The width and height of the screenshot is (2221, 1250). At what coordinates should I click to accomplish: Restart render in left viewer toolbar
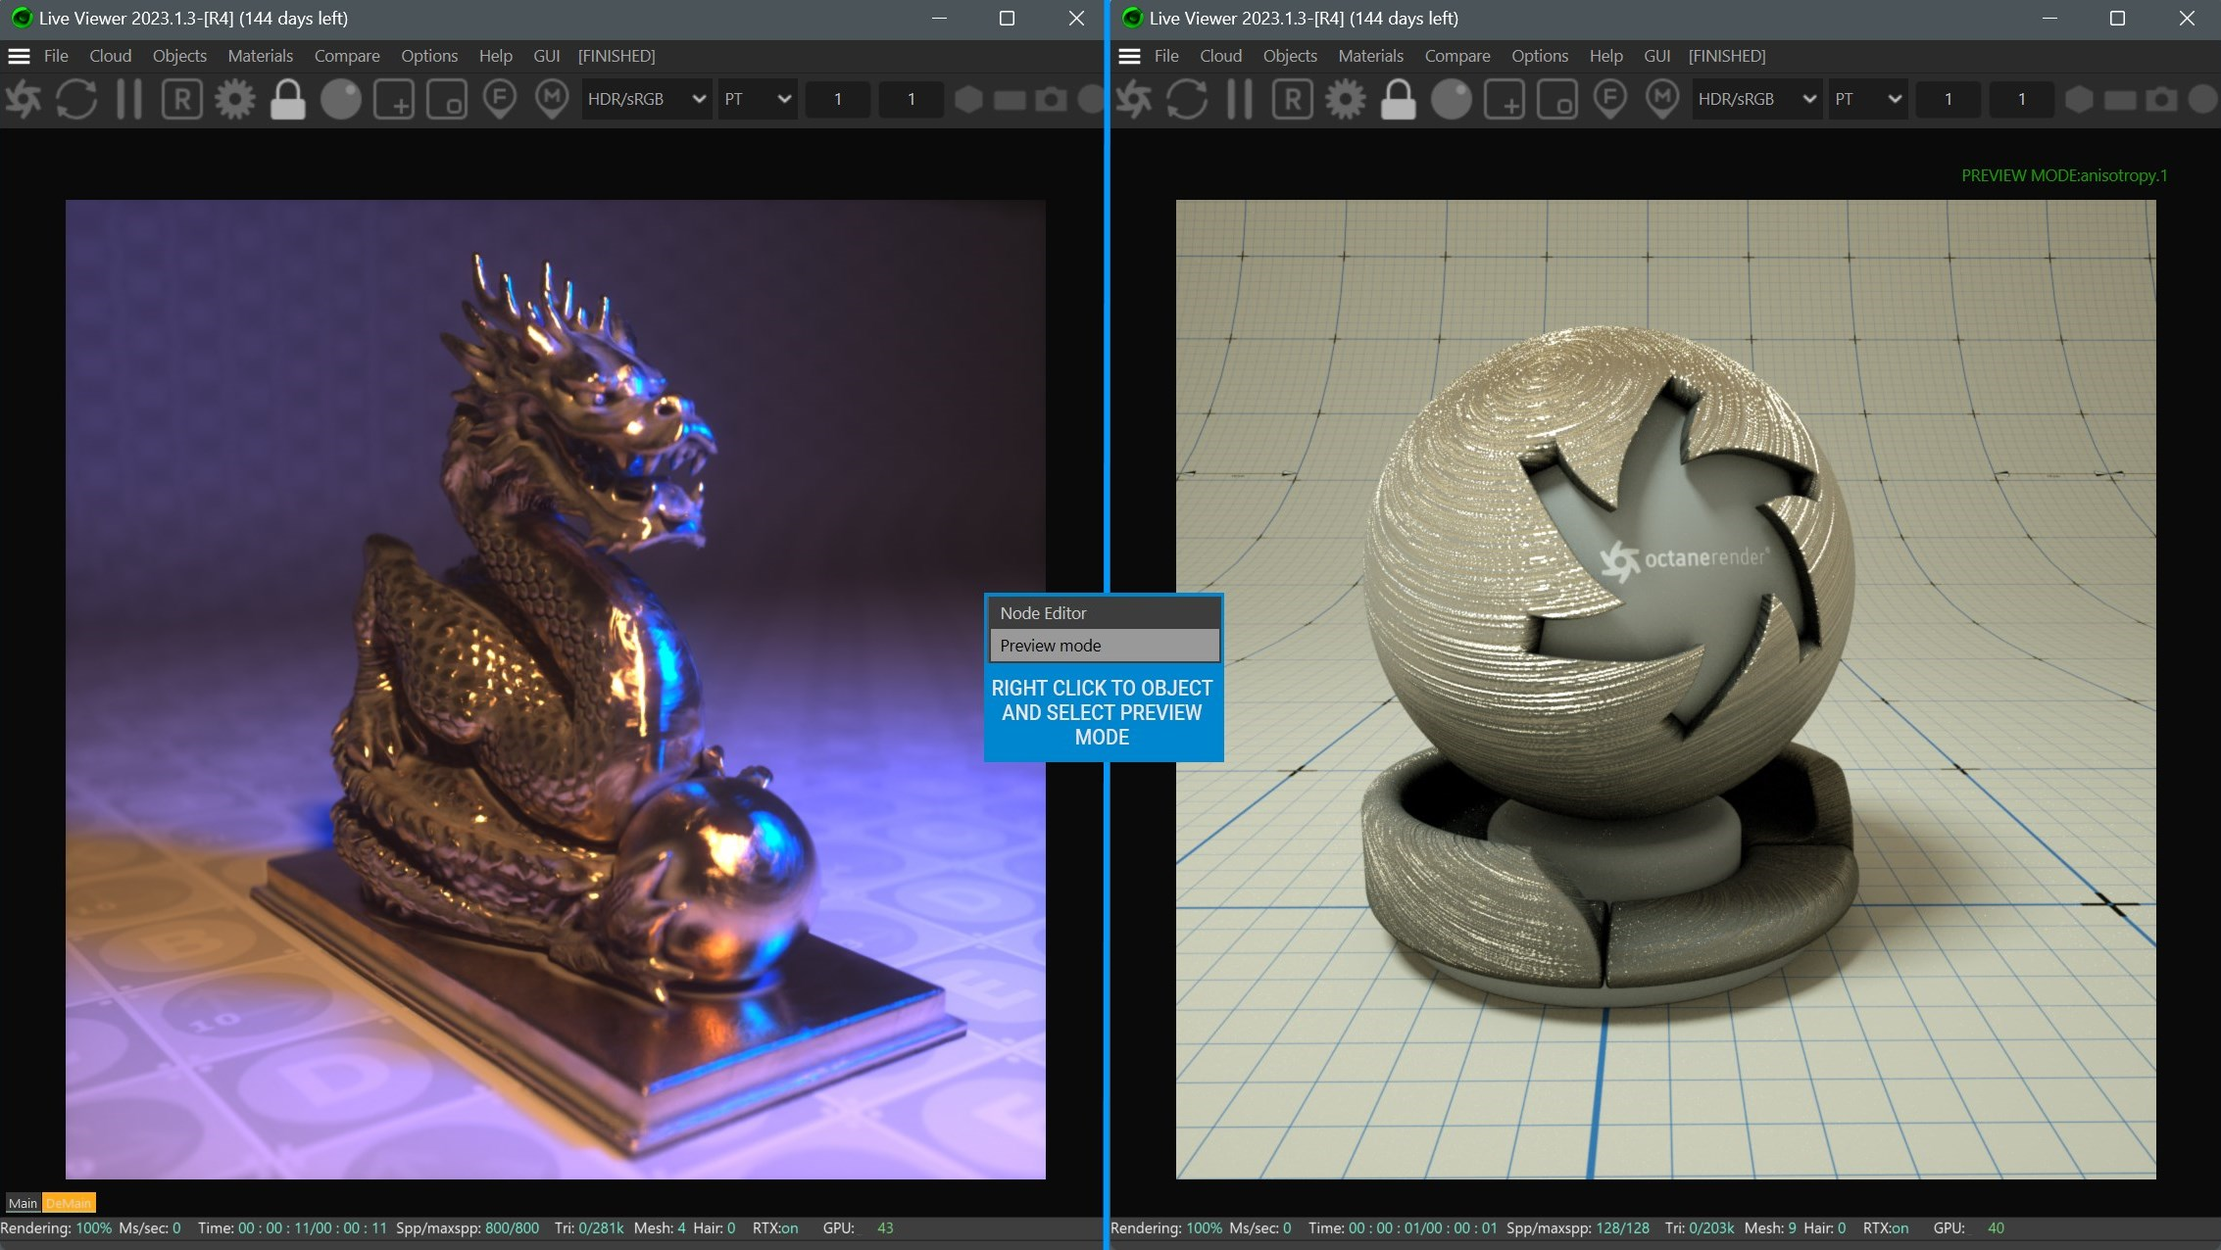(x=76, y=99)
